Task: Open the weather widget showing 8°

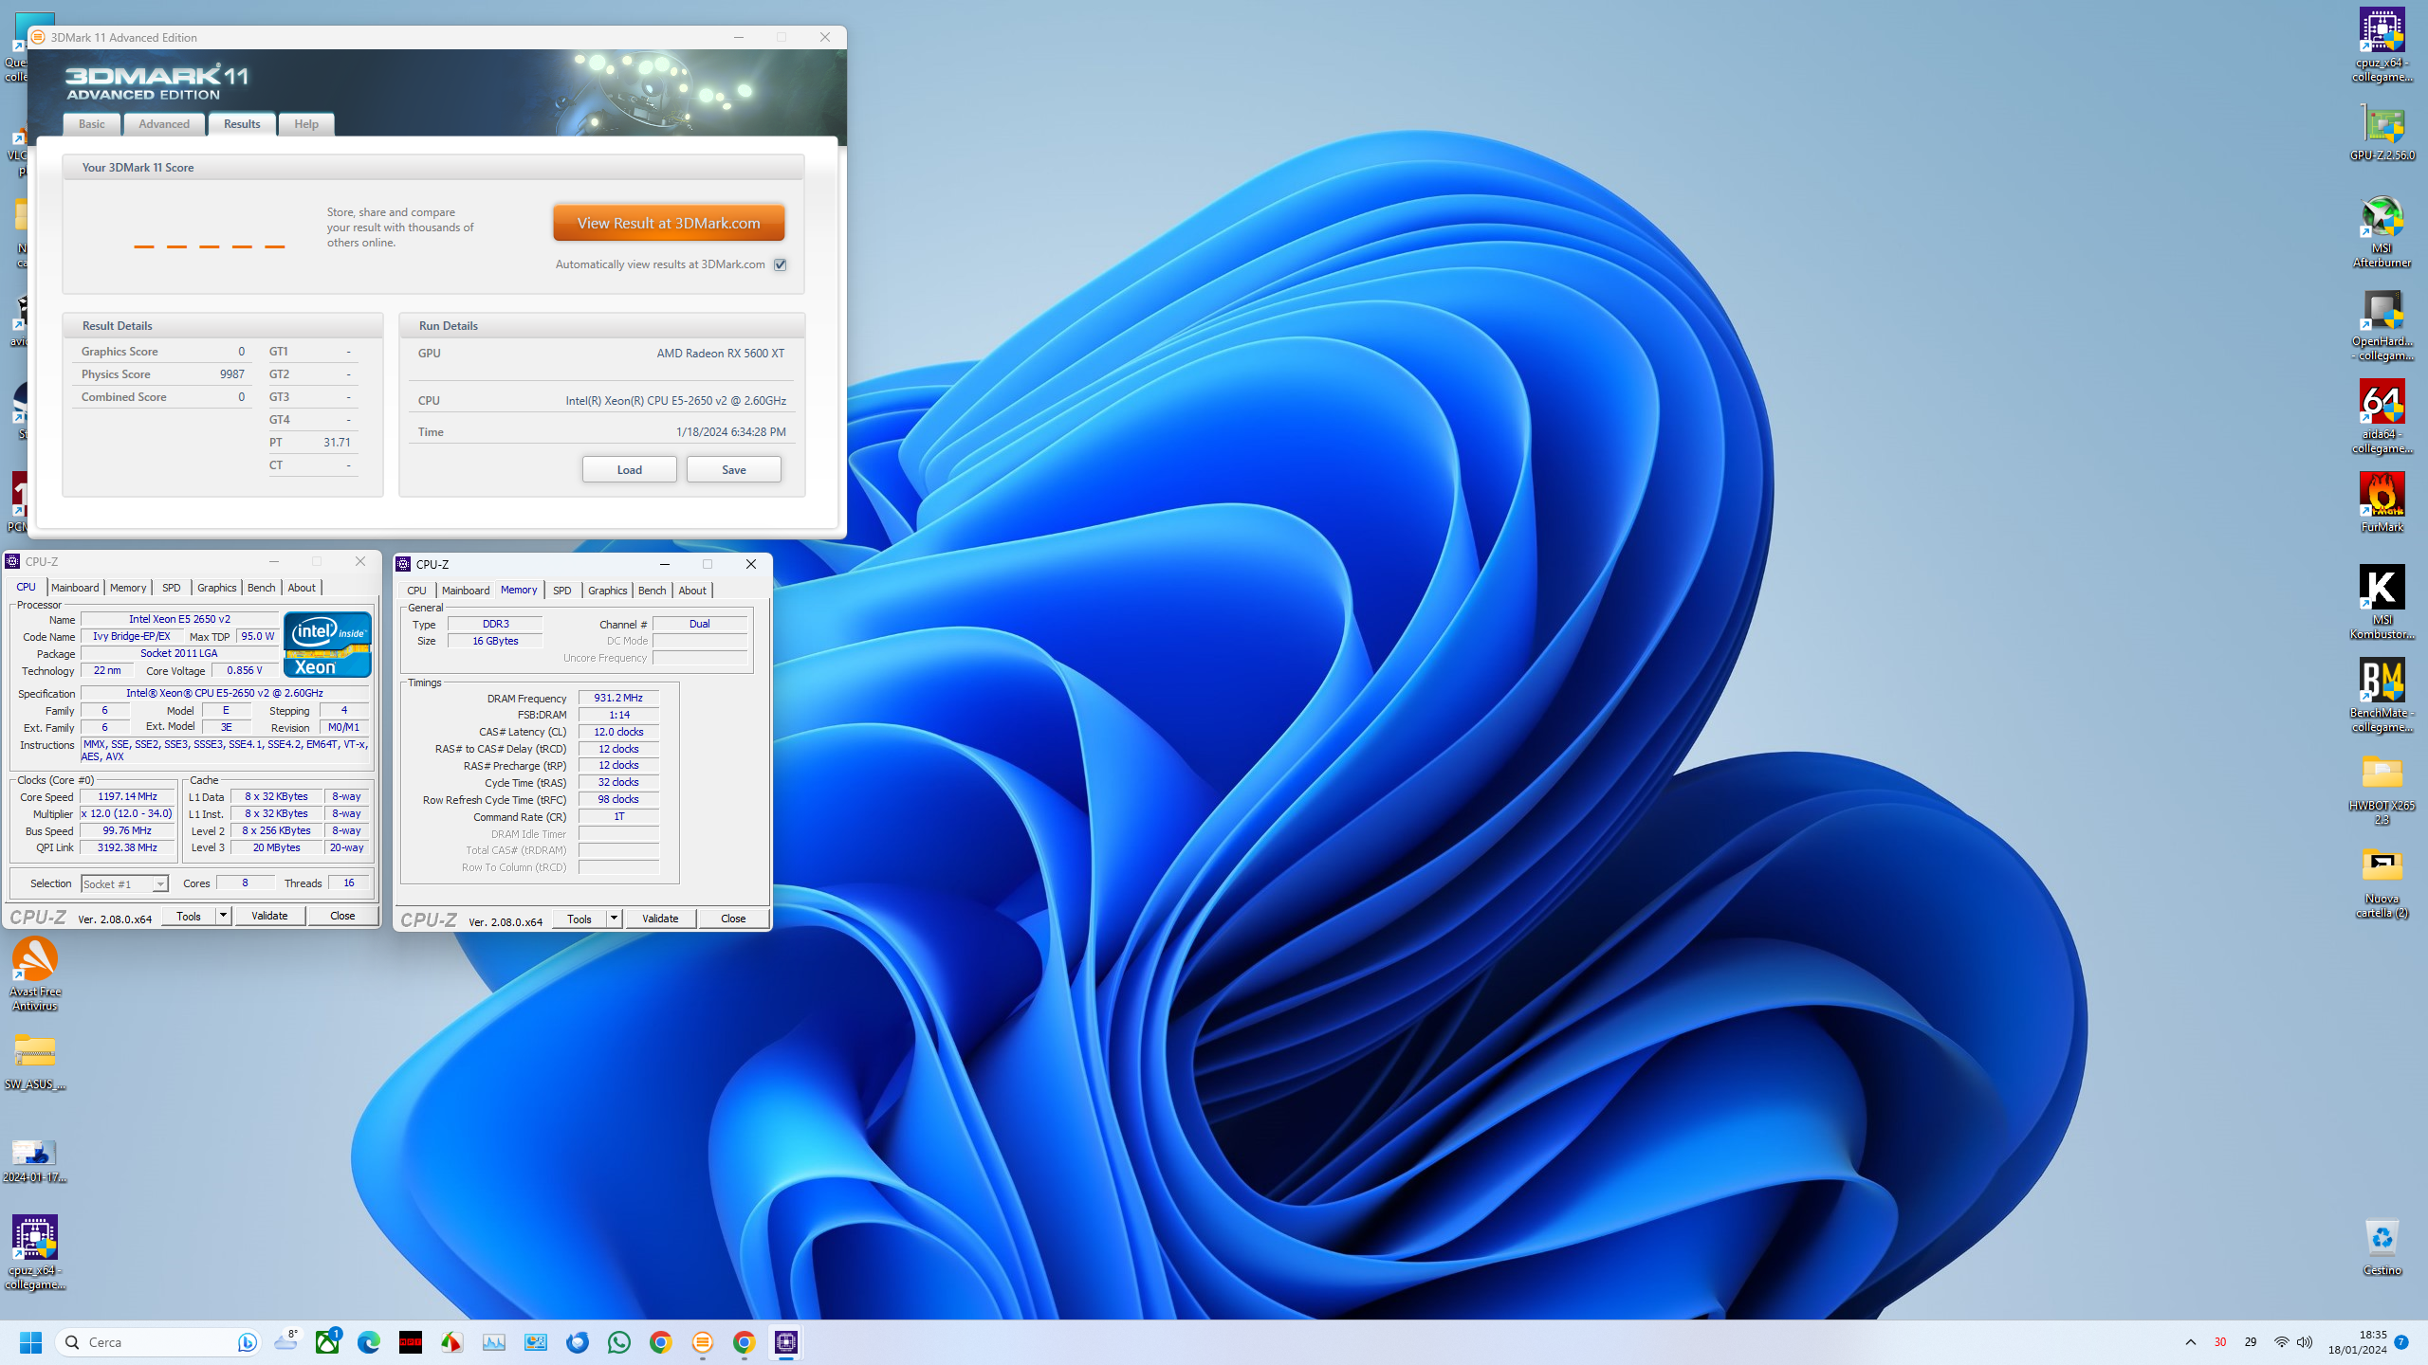Action: pyautogui.click(x=286, y=1341)
